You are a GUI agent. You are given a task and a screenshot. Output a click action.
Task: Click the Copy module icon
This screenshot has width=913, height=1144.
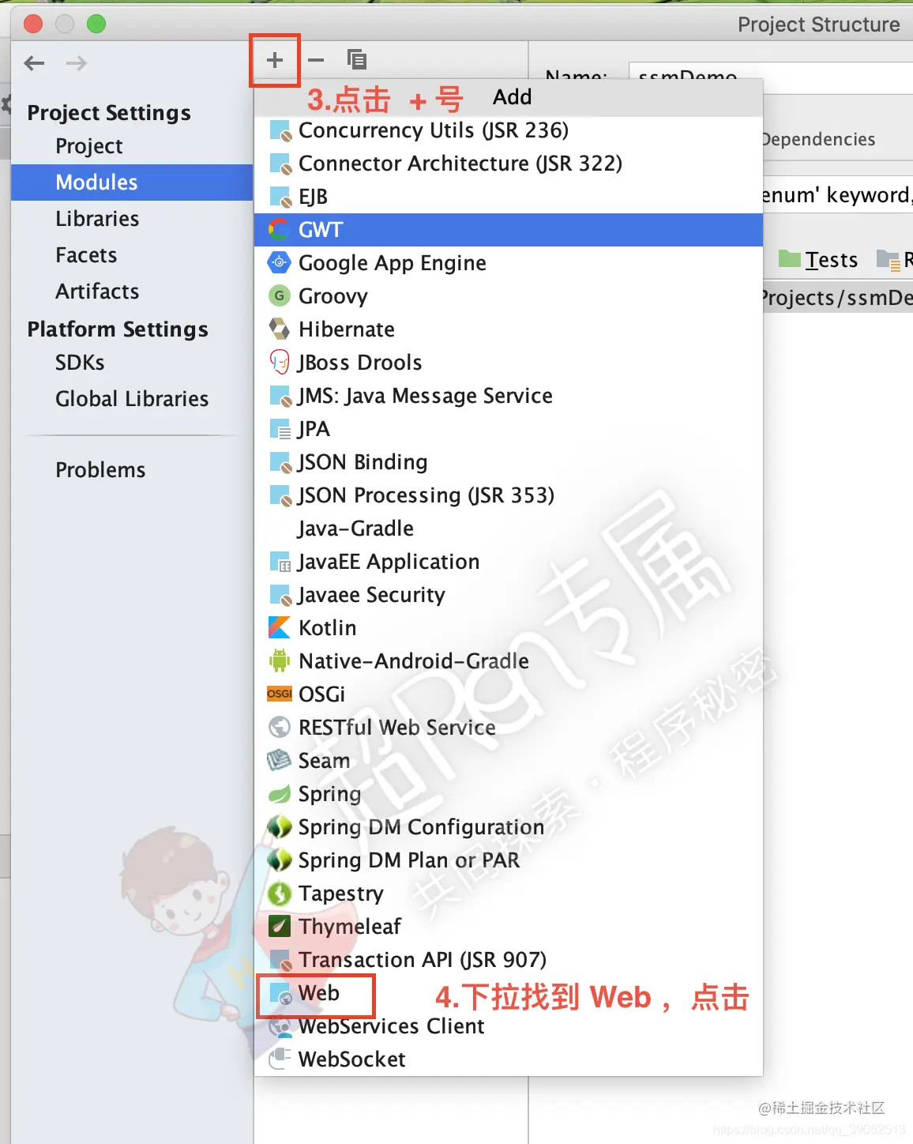coord(357,59)
